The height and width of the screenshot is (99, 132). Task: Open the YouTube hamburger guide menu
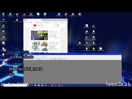tap(32, 25)
